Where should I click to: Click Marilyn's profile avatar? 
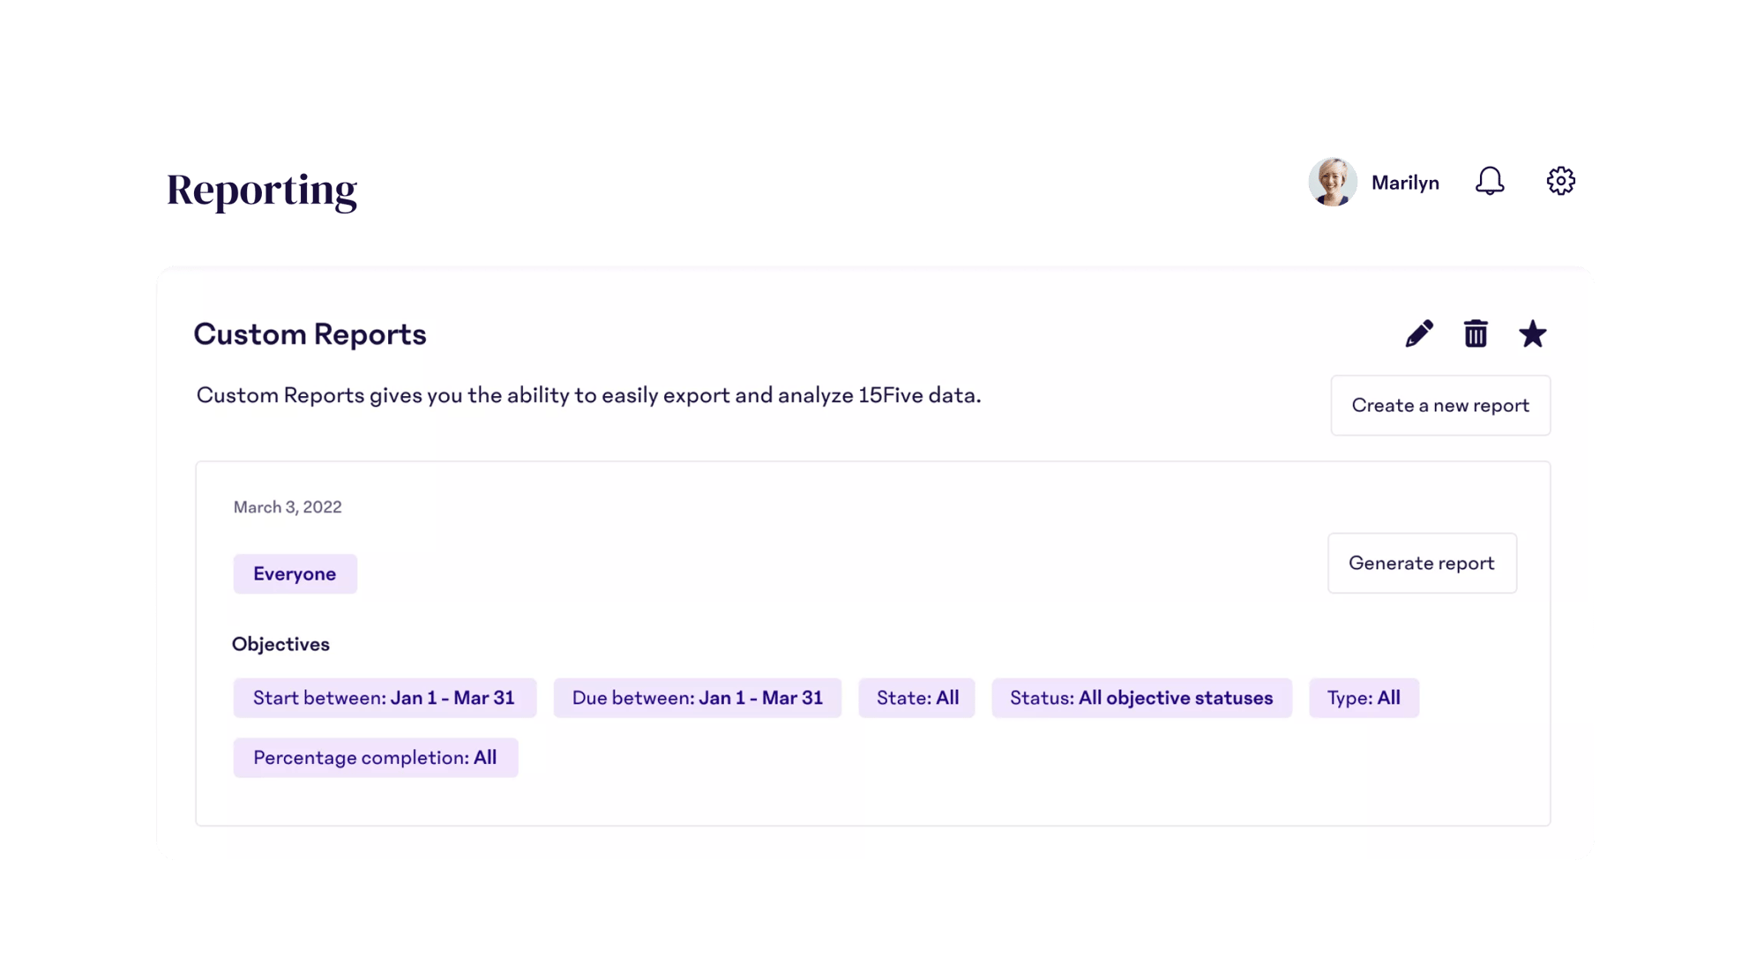coord(1332,183)
